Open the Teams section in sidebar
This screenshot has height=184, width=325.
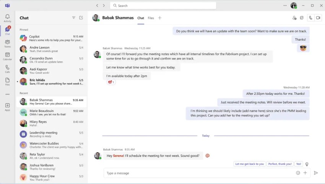[x=8, y=44]
